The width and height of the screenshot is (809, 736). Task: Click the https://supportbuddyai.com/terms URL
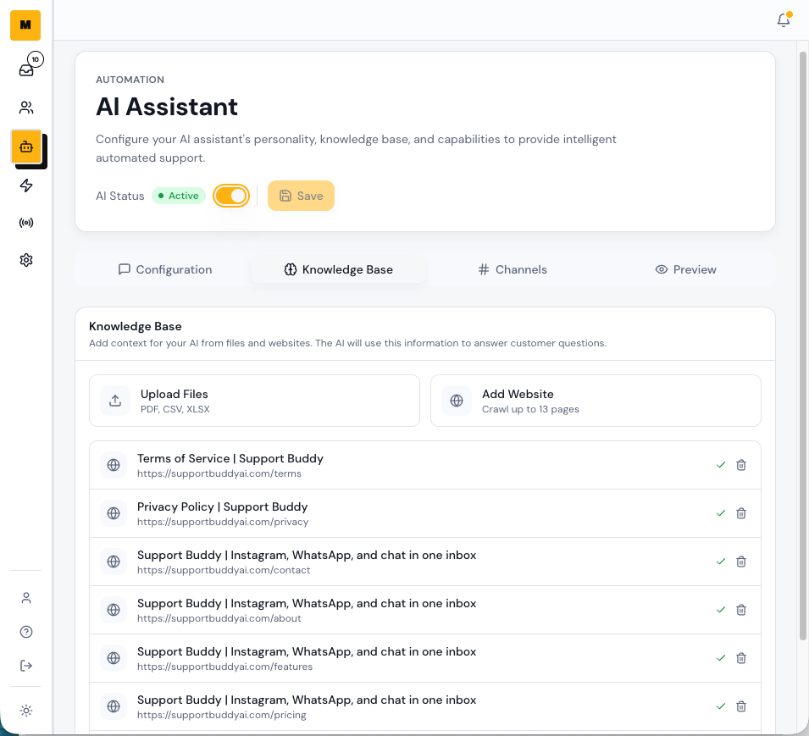(x=219, y=473)
